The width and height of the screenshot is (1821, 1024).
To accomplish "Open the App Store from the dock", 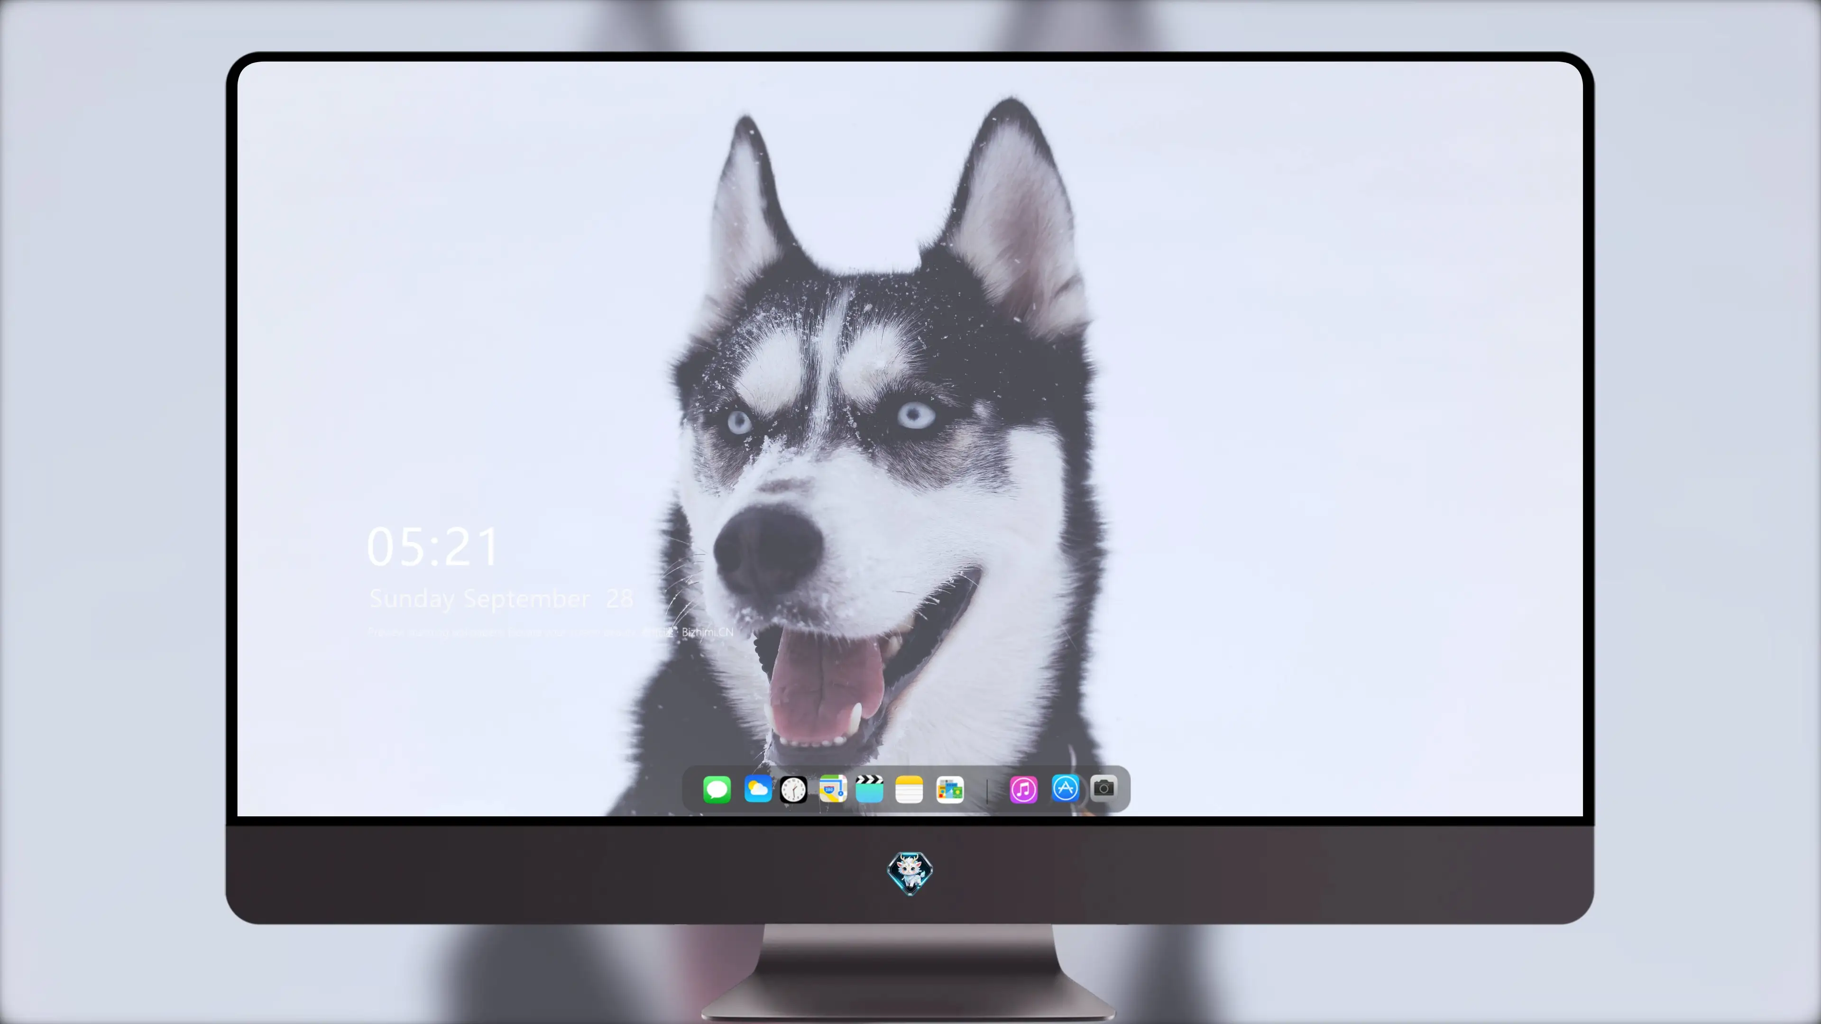I will point(1065,788).
